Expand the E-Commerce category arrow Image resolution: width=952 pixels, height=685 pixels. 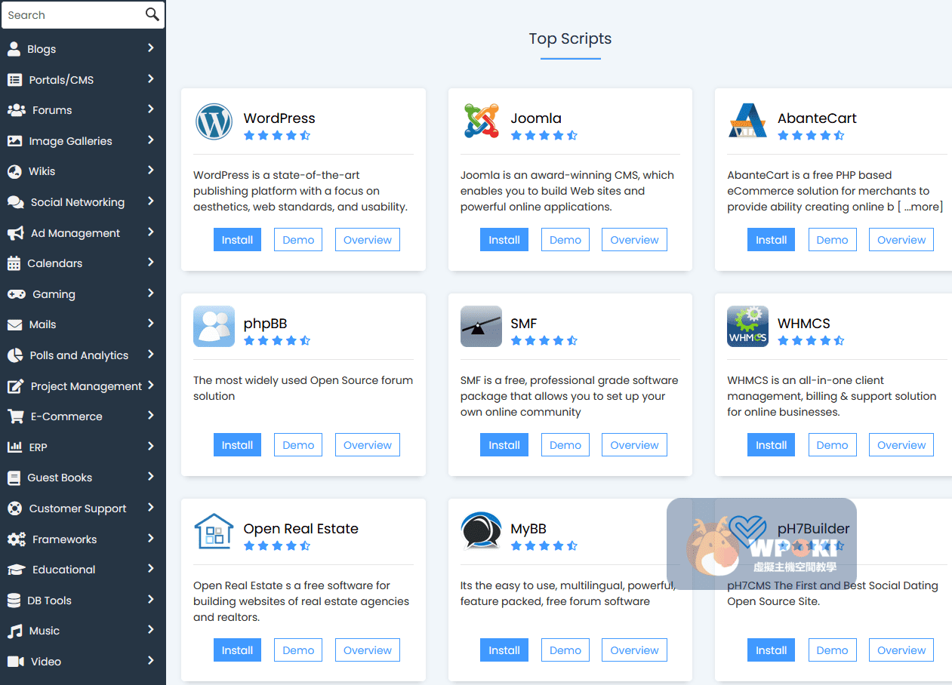151,416
